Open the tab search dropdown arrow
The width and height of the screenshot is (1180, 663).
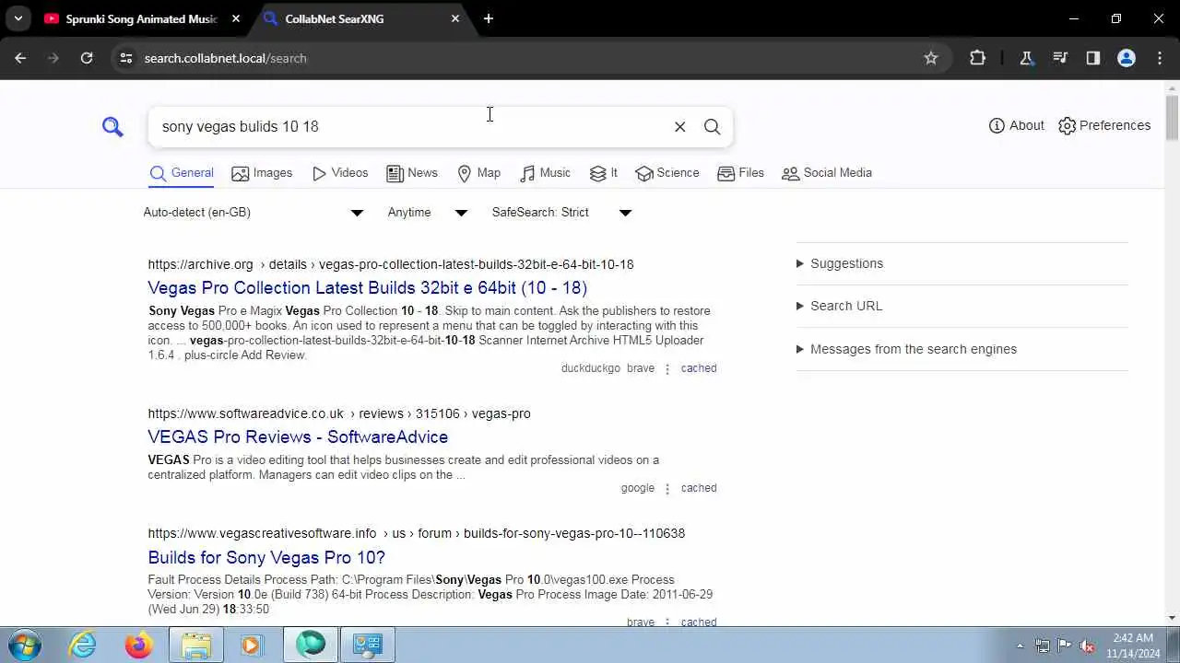[x=18, y=18]
